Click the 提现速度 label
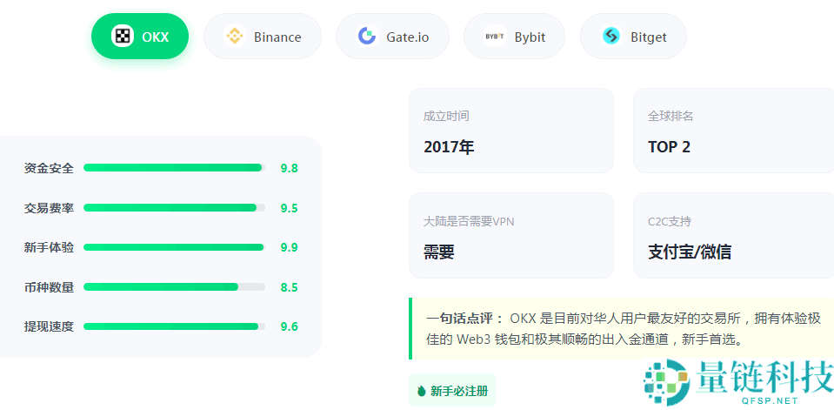Viewport: 834px width, 410px height. pyautogui.click(x=49, y=327)
